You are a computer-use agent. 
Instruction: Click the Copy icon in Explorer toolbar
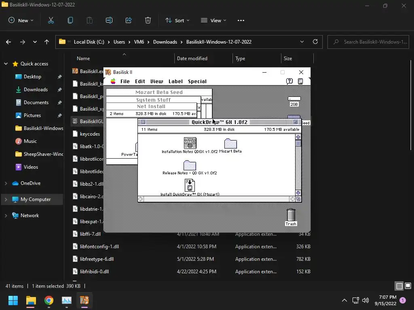pos(70,20)
